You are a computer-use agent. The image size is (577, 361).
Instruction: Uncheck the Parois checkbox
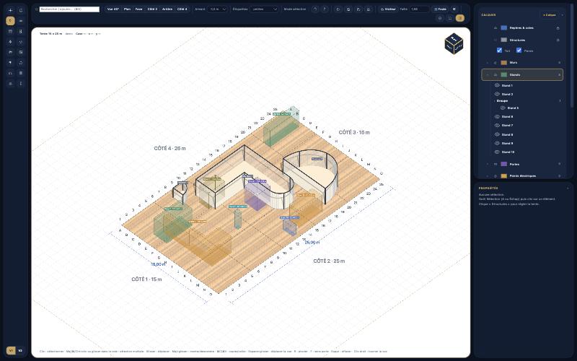(x=519, y=51)
